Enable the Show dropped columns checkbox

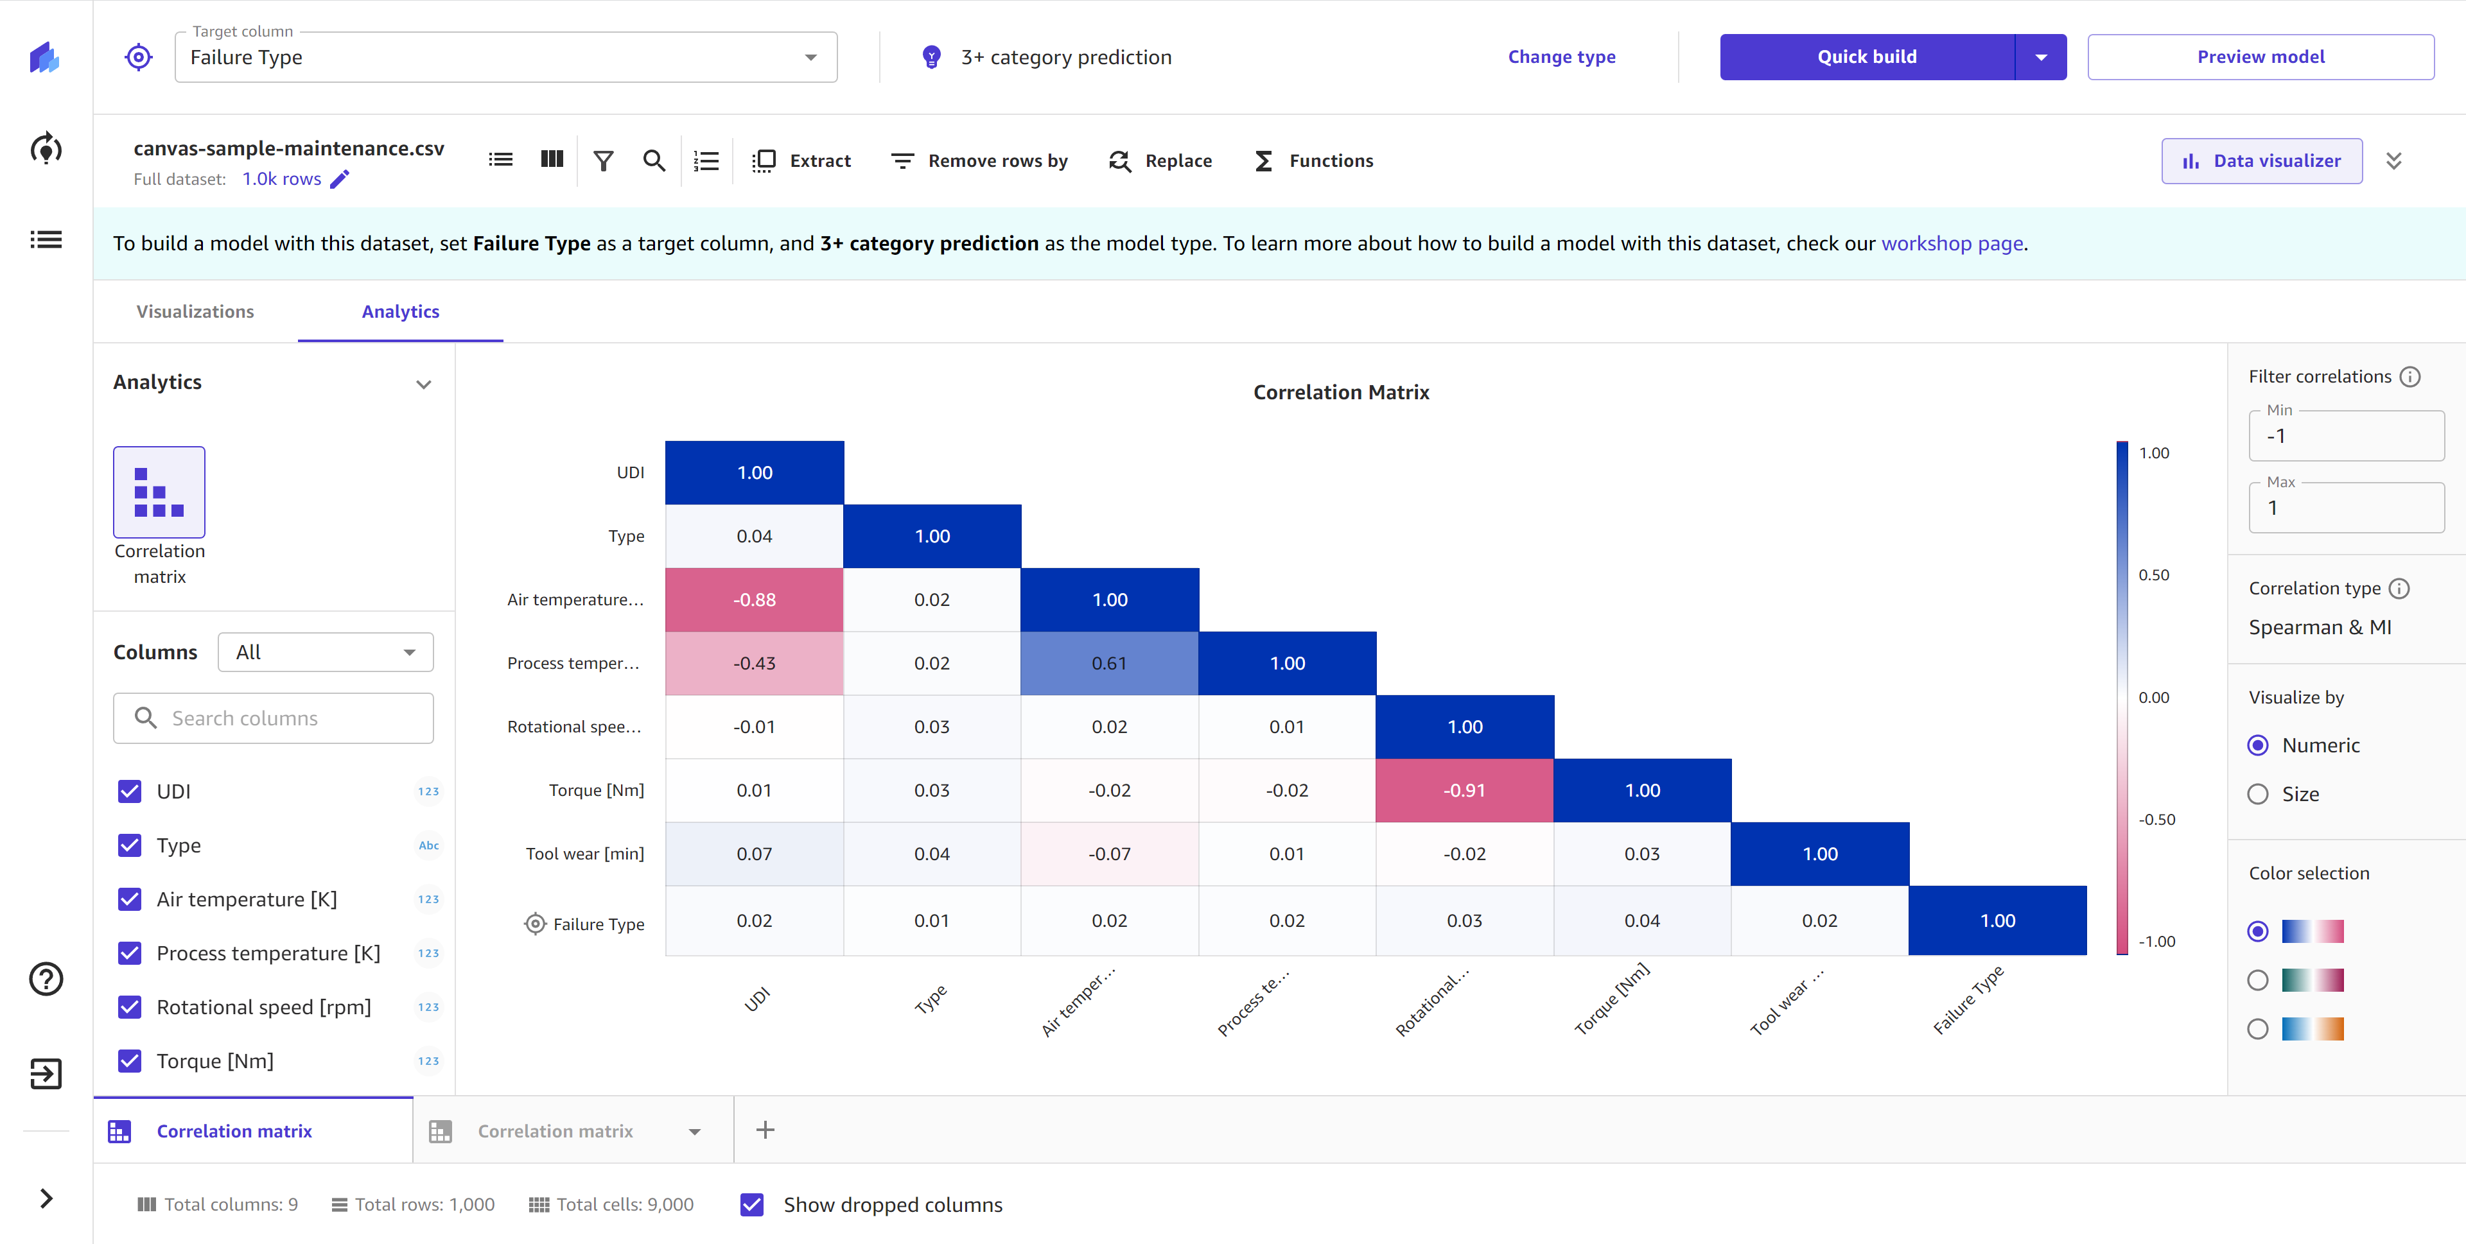click(x=751, y=1204)
